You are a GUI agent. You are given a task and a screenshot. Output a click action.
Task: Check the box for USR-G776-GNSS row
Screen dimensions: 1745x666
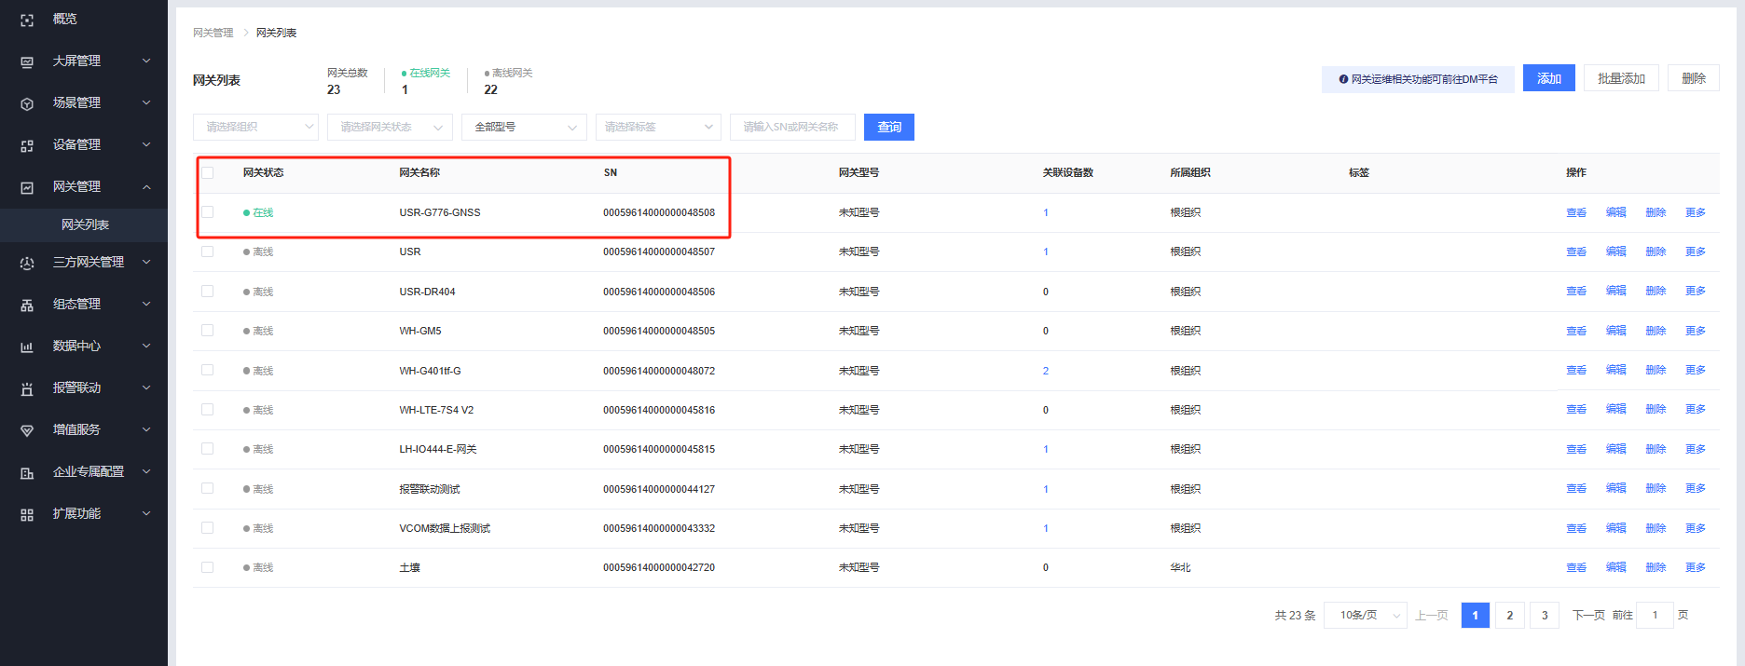208,212
